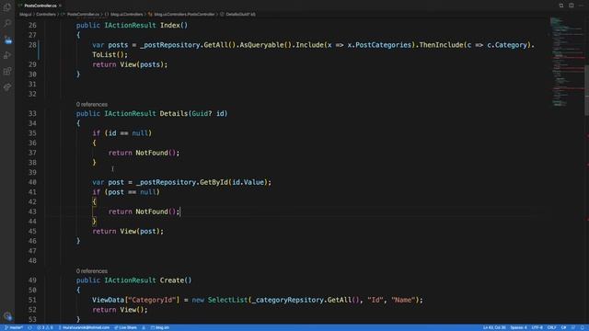Click the minimap code overview
Image resolution: width=589 pixels, height=331 pixels.
pos(567,62)
